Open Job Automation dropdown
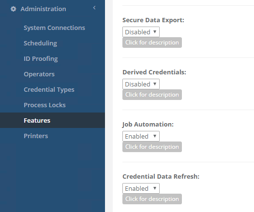 (x=141, y=136)
